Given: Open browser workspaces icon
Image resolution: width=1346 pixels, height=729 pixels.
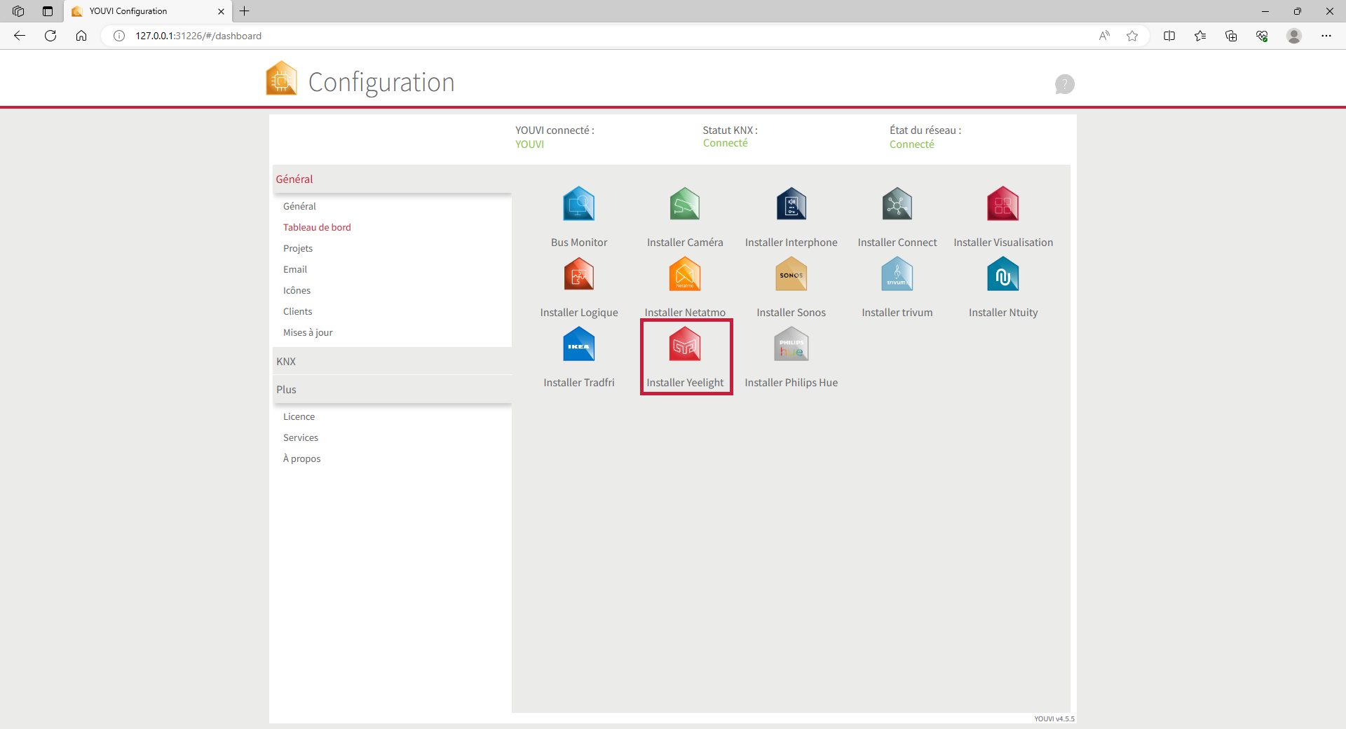Looking at the screenshot, I should pos(18,11).
